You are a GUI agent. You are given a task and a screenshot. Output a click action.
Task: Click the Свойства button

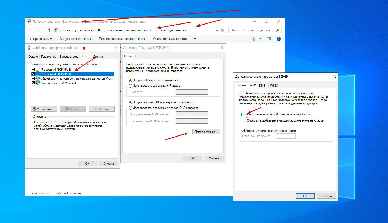[x=101, y=109]
